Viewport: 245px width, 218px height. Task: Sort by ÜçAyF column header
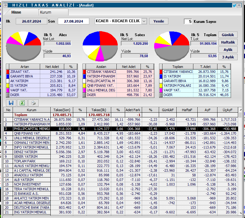coord(227,110)
